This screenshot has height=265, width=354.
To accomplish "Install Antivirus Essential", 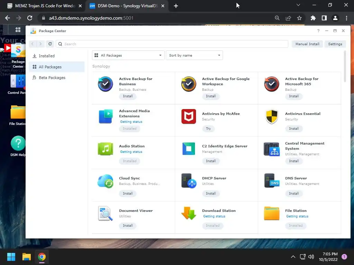I will pyautogui.click(x=294, y=129).
